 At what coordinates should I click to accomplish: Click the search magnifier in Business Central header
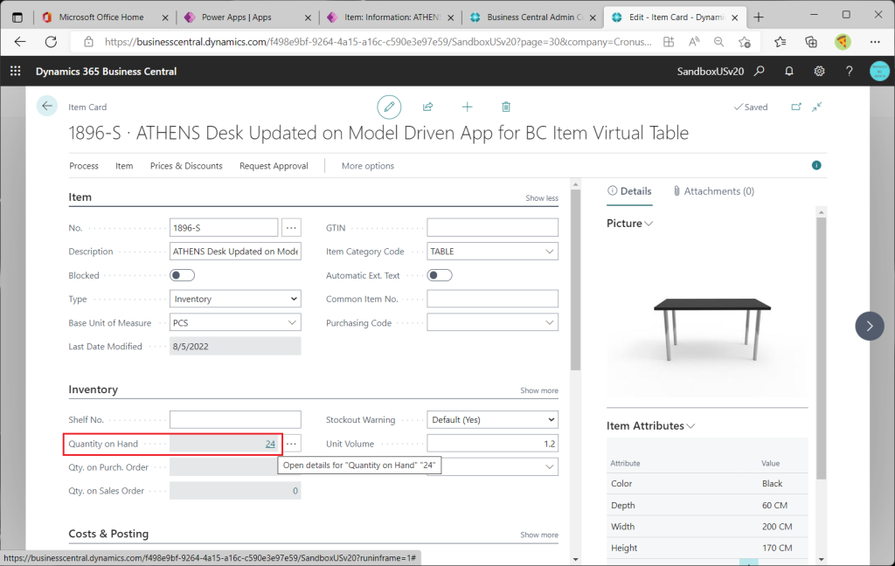pos(760,72)
